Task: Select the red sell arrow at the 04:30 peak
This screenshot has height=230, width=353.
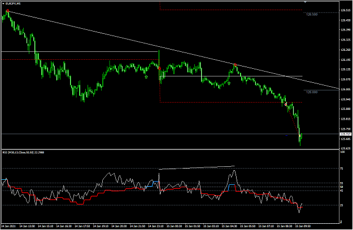Action: (236, 65)
